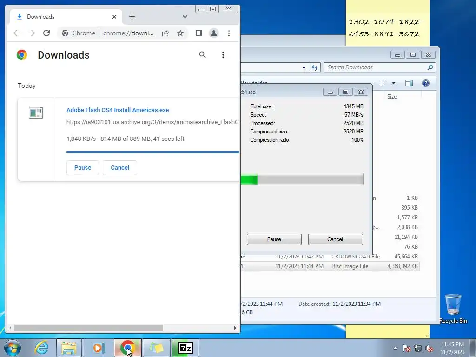Viewport: 476px width, 357px height.
Task: Toggle the Explorer preview pane
Action: coord(409,83)
